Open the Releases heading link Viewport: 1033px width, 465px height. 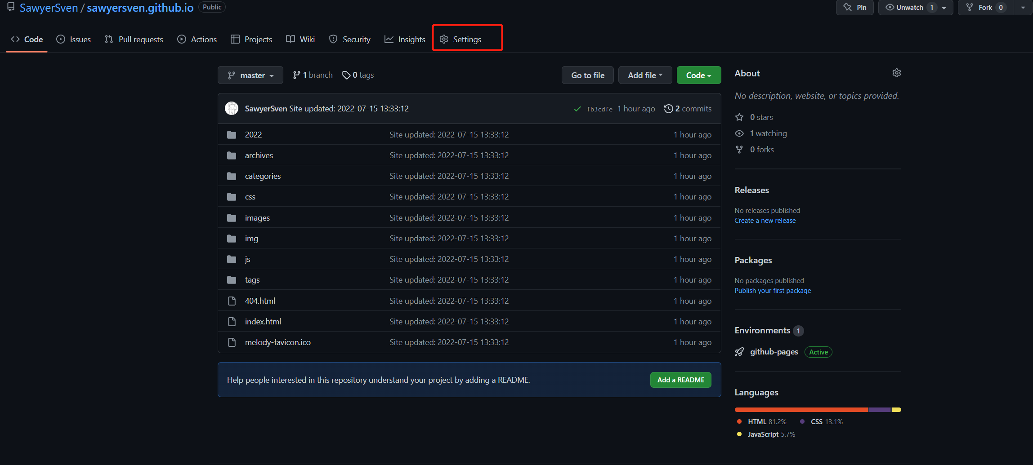pos(752,190)
